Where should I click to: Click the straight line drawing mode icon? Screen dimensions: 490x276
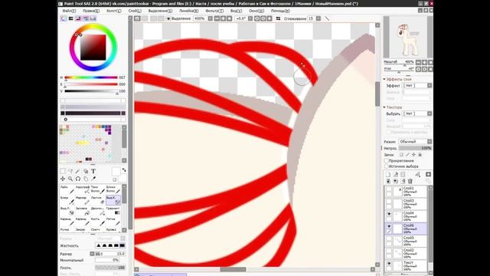[x=327, y=18]
